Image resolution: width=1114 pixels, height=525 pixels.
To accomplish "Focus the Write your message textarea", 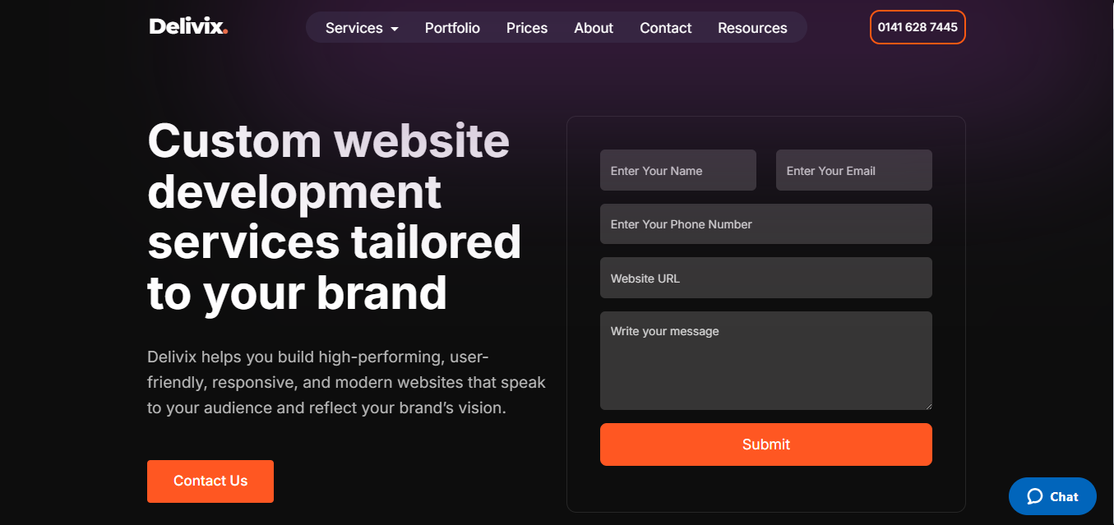I will pos(765,362).
